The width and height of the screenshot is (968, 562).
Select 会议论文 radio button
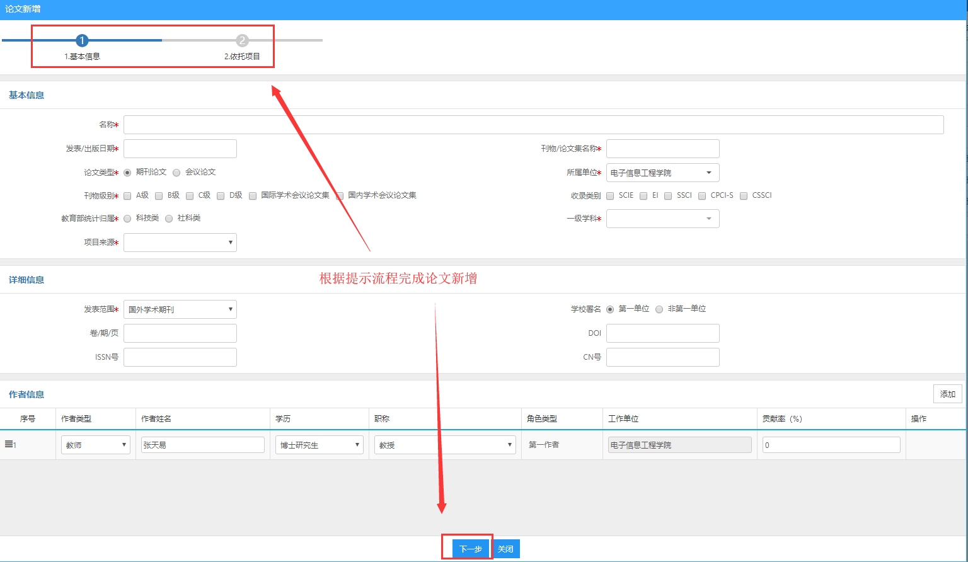[176, 173]
